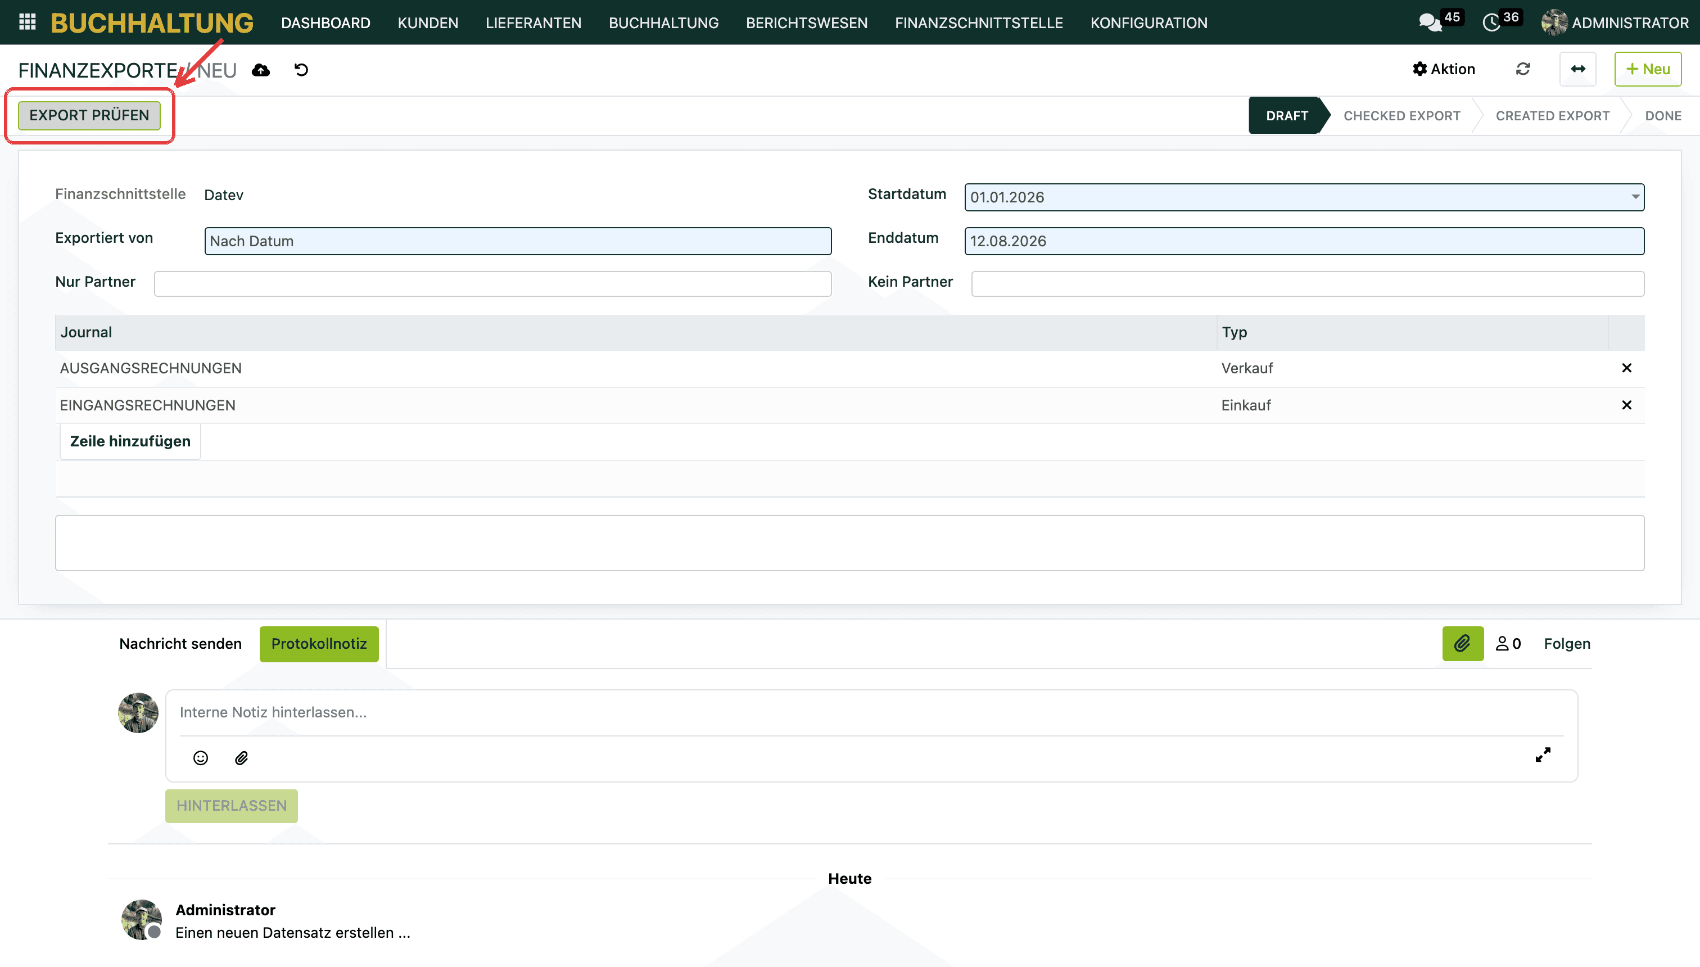Click the Administrator avatar in the top bar
The height and width of the screenshot is (967, 1700).
[1554, 23]
